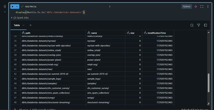Image resolution: width=214 pixels, height=110 pixels.
Task: Open the table filter panel
Action: tap(199, 25)
